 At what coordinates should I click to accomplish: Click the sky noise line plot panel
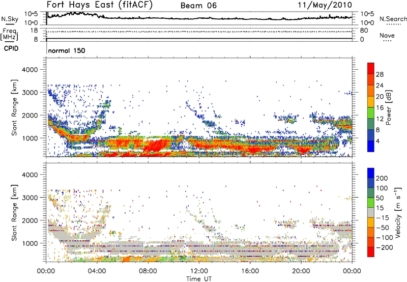199,18
